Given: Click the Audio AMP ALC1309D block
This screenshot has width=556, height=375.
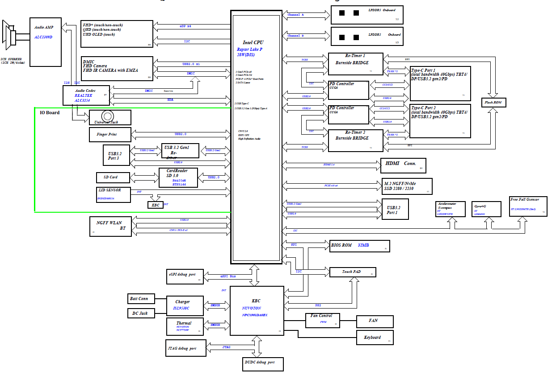Looking at the screenshot, I should click(x=45, y=41).
